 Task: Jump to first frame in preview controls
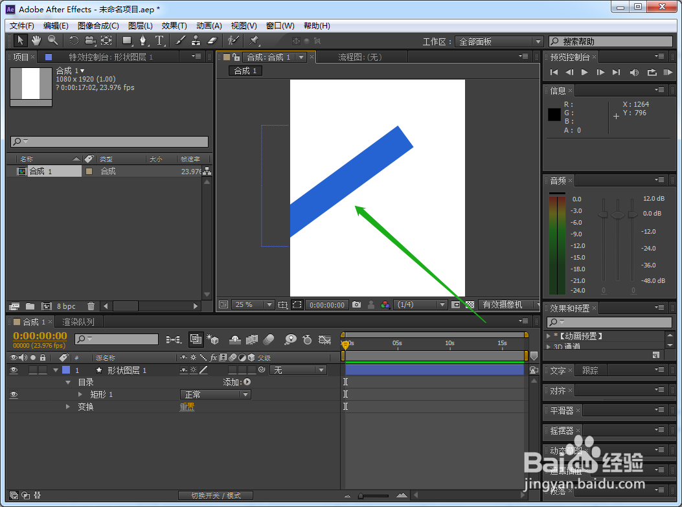554,72
